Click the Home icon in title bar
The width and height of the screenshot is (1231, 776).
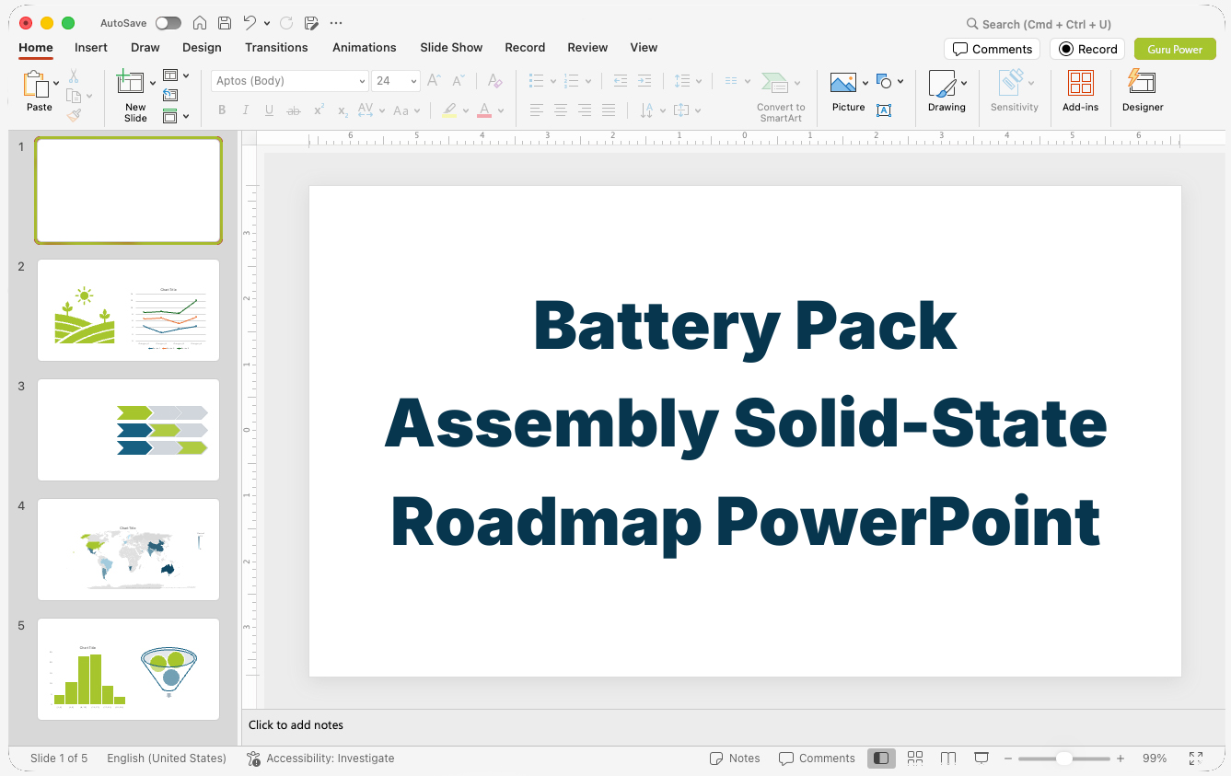199,23
